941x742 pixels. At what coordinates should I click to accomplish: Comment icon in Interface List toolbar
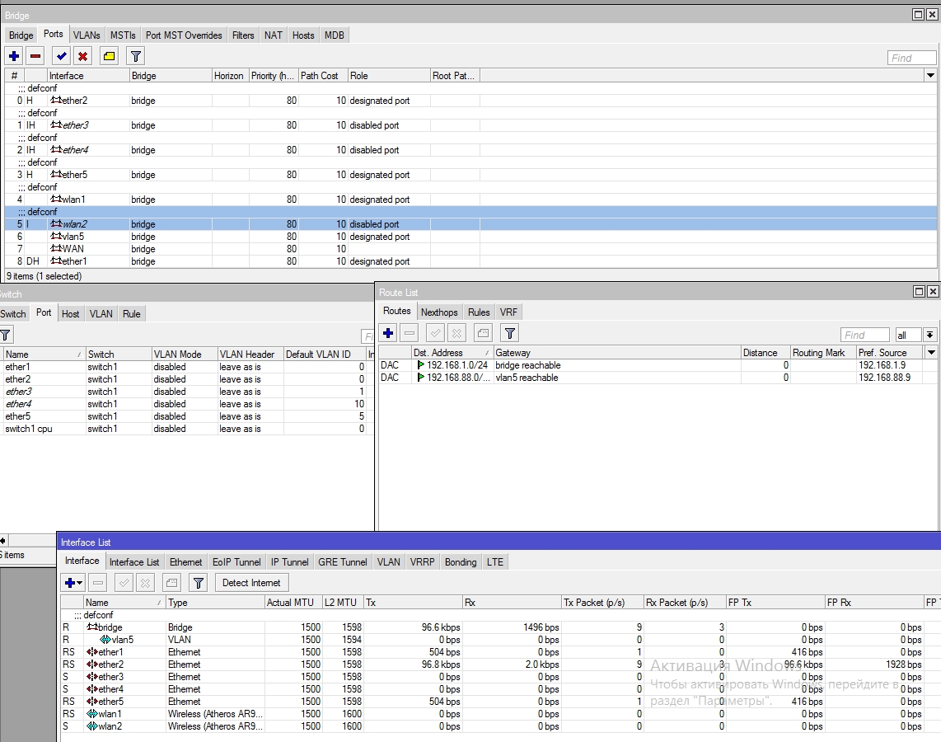[x=171, y=582]
